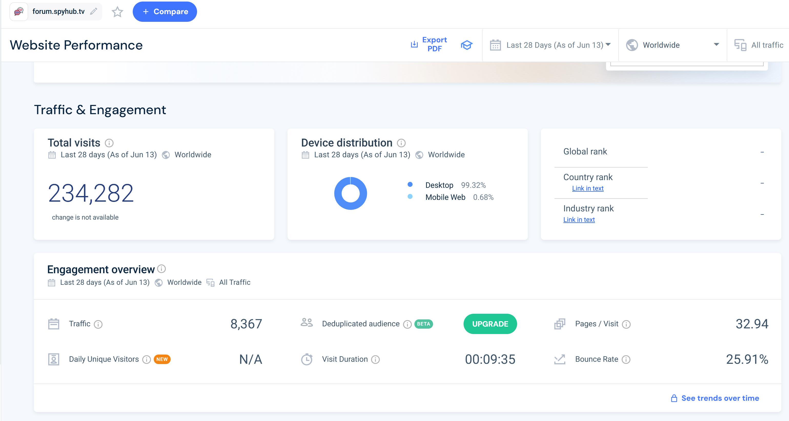This screenshot has height=421, width=789.
Task: Click the green UPGRADE button
Action: tap(490, 324)
